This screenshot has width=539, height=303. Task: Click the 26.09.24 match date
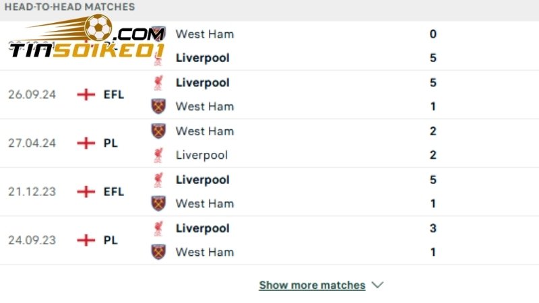point(32,94)
